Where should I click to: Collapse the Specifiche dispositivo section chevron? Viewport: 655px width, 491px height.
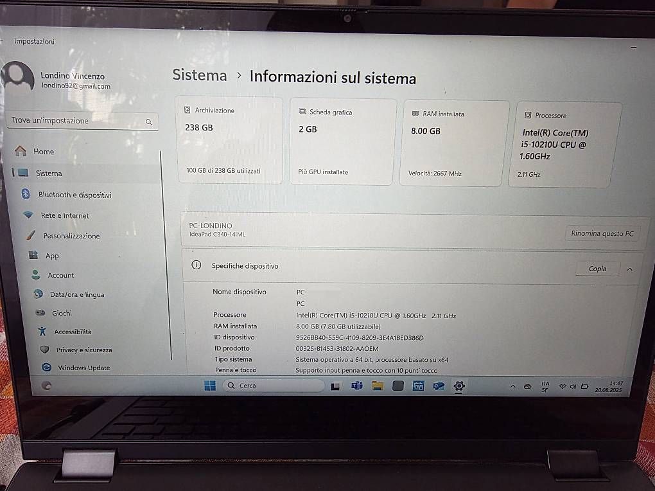point(629,269)
